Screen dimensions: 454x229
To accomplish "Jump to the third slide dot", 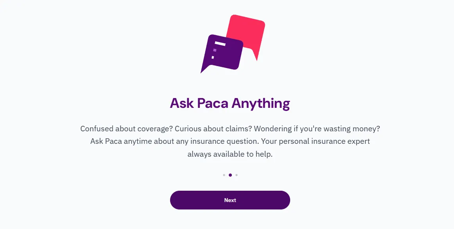I will (x=237, y=175).
